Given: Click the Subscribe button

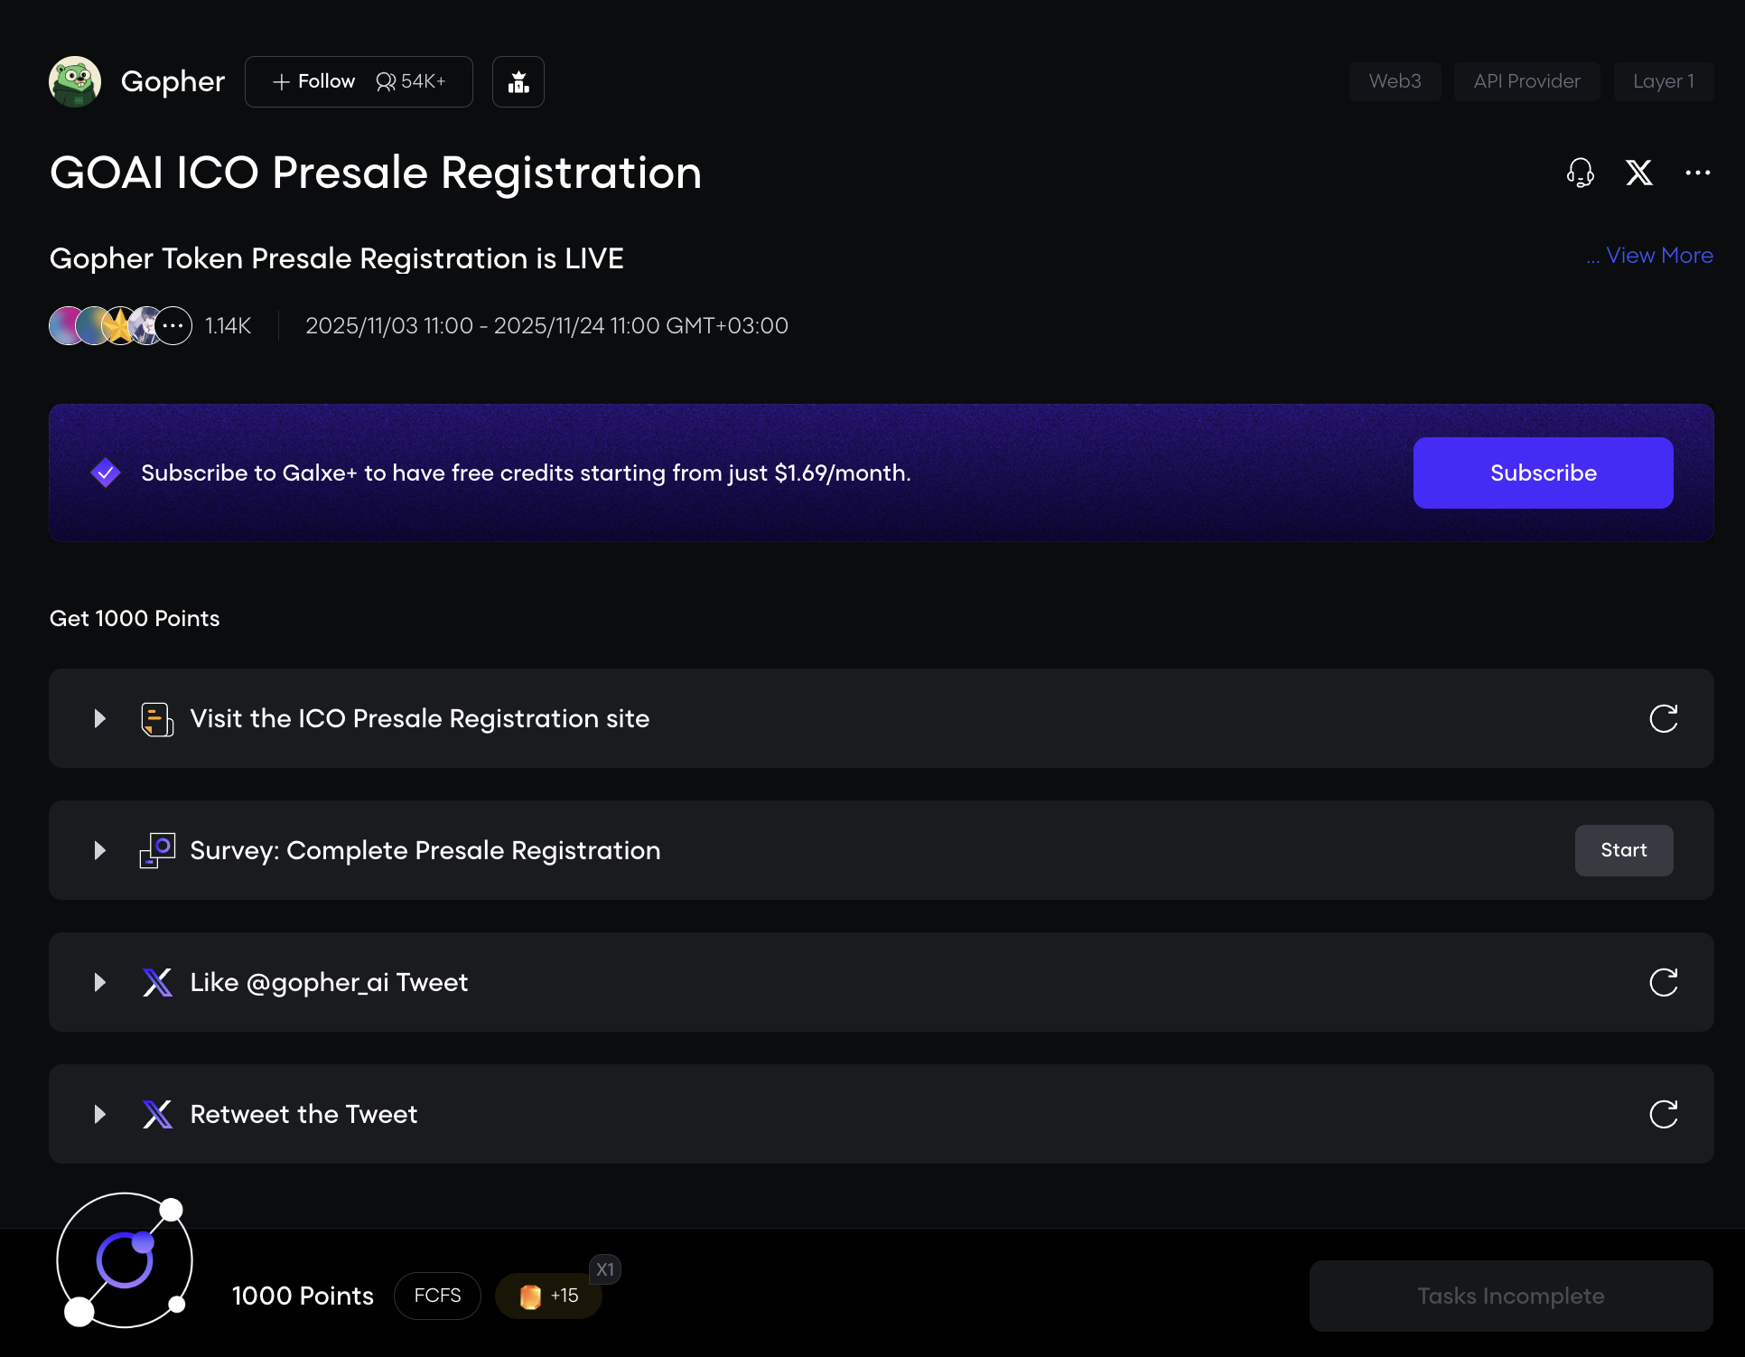Looking at the screenshot, I should [1543, 473].
